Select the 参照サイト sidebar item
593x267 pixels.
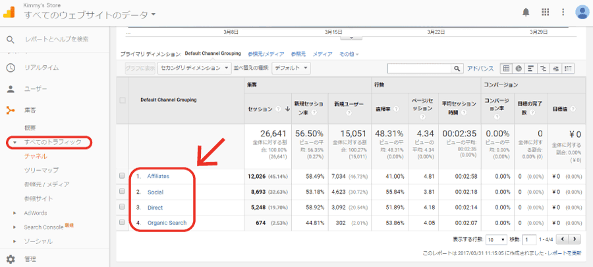click(38, 198)
